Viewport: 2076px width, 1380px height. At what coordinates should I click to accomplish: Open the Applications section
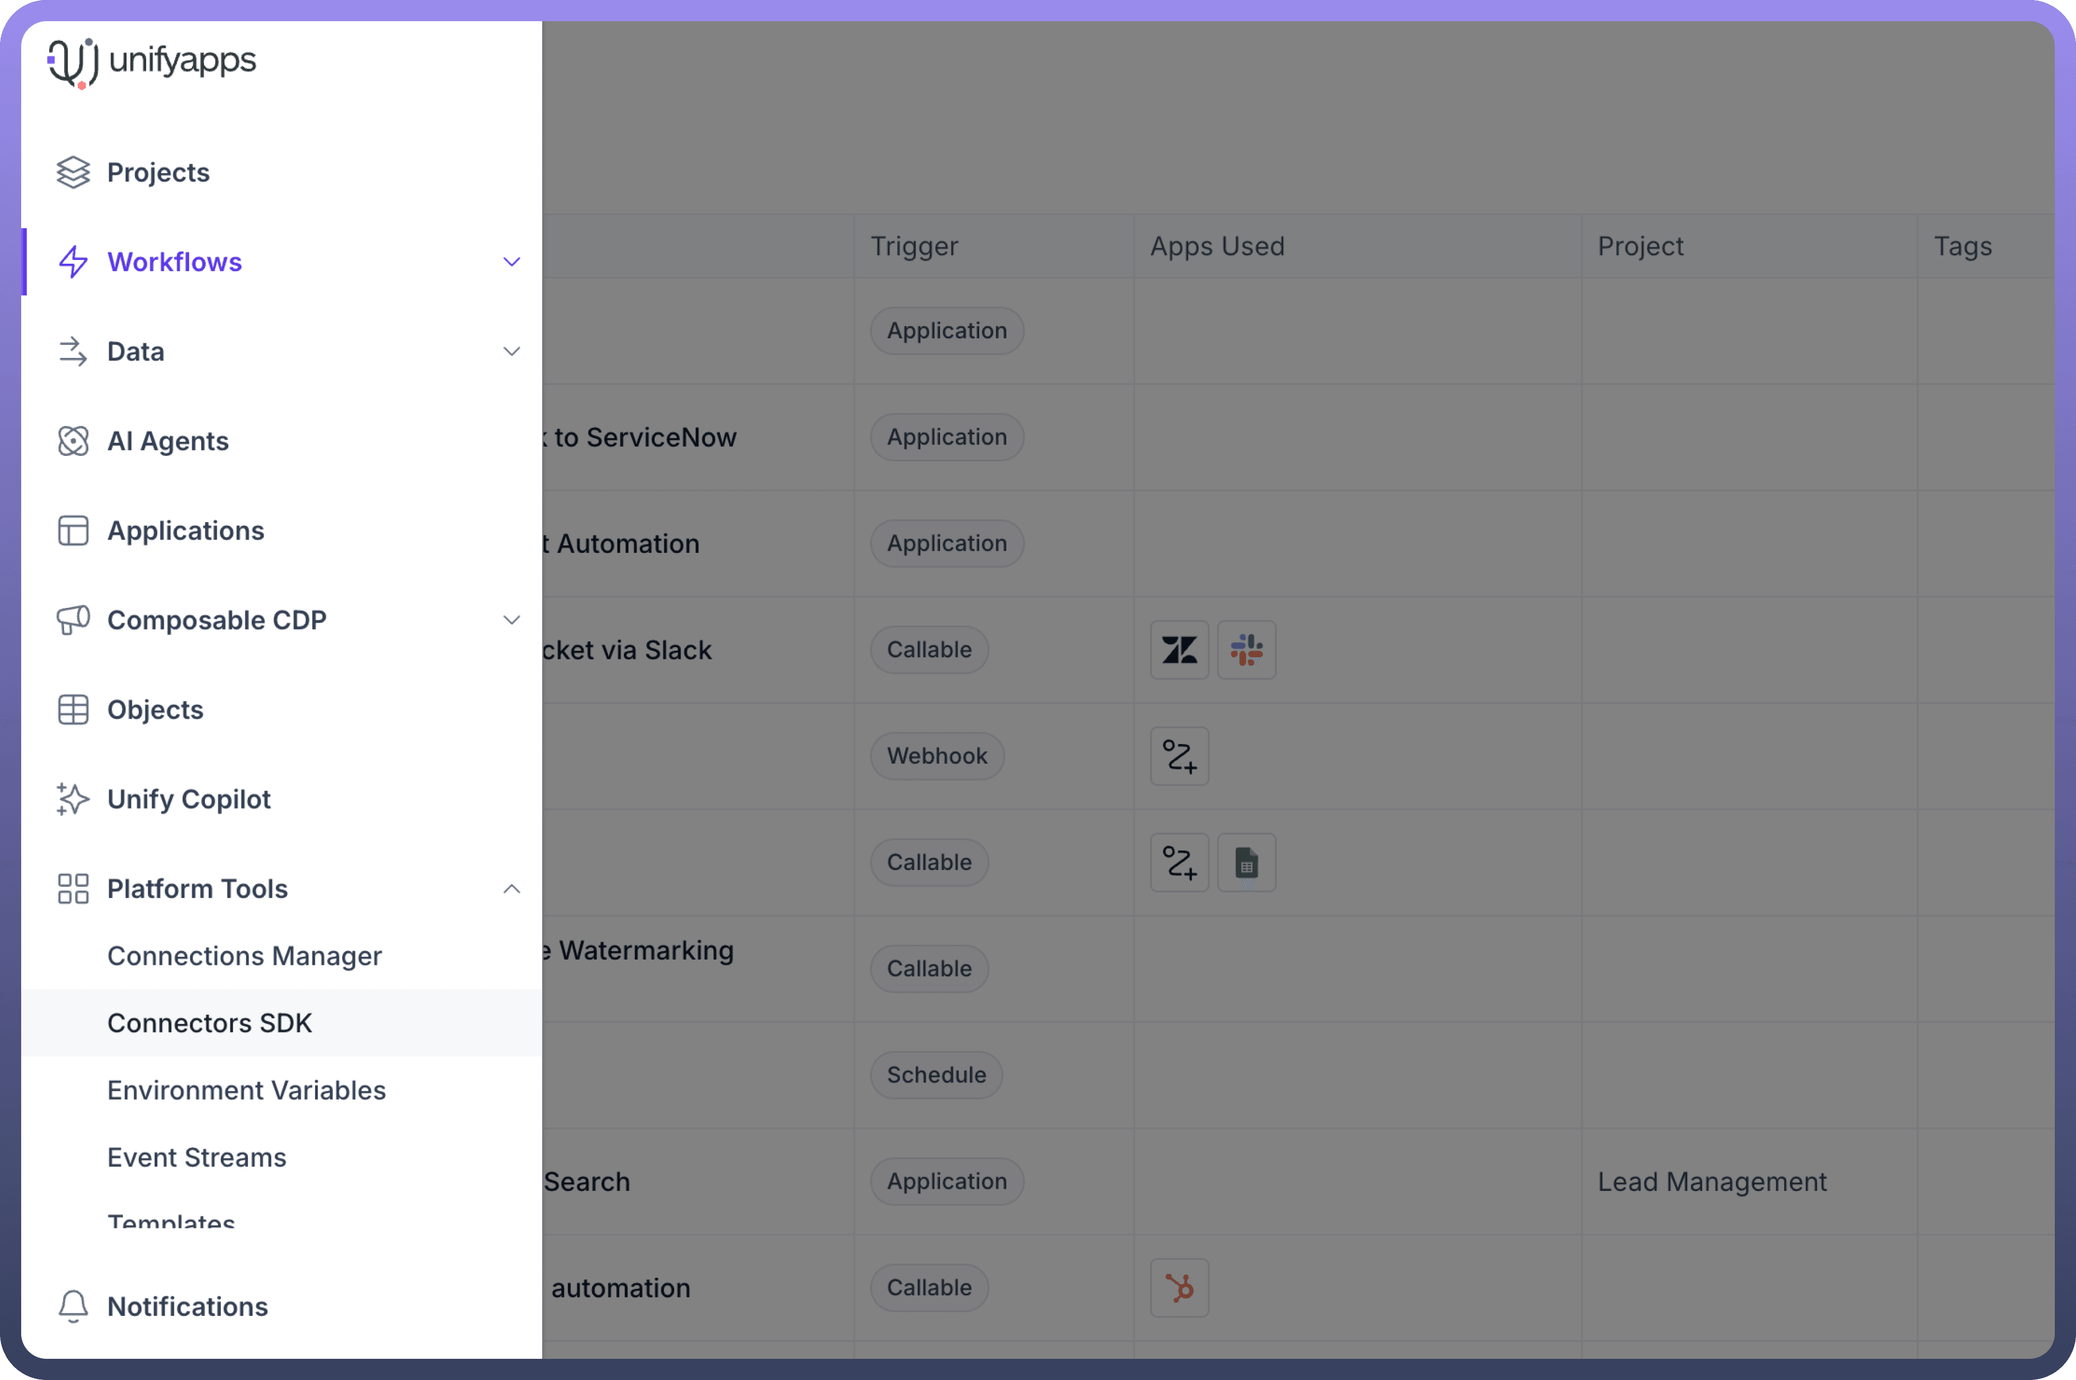pyautogui.click(x=186, y=531)
